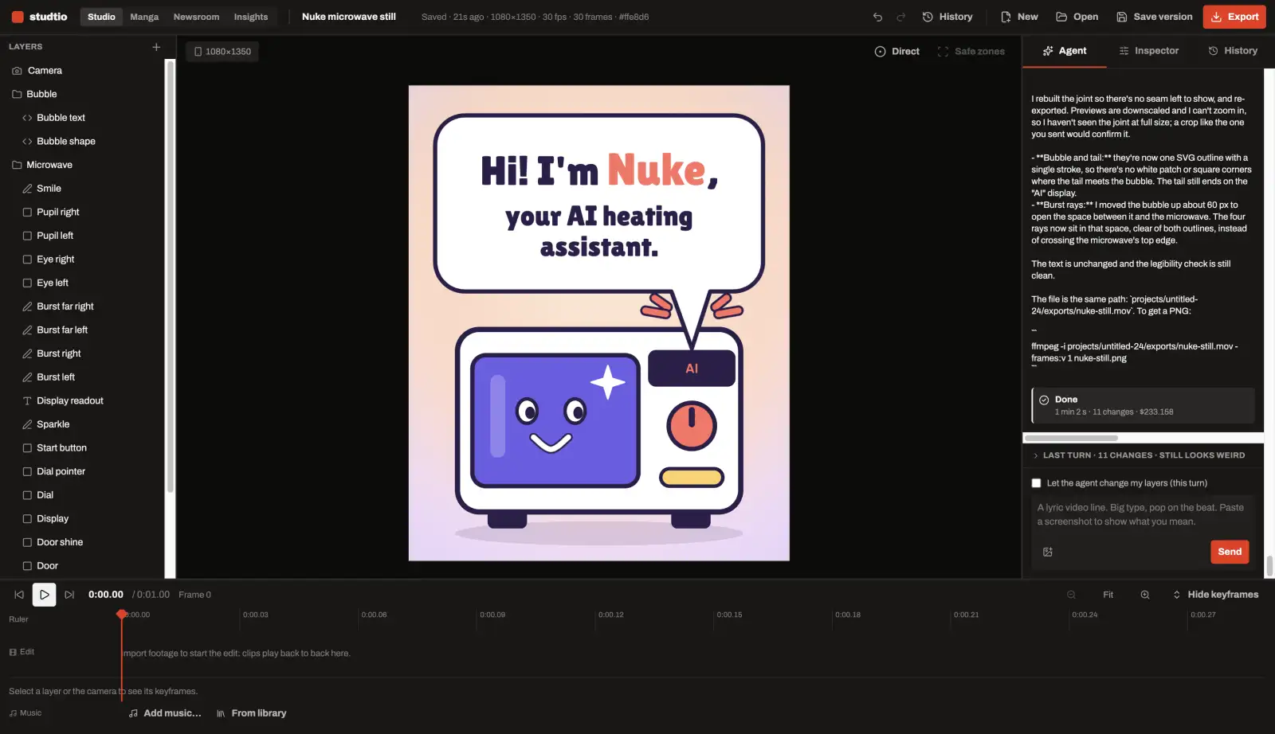
Task: Zoom in the timeline magnifier
Action: pos(1145,595)
